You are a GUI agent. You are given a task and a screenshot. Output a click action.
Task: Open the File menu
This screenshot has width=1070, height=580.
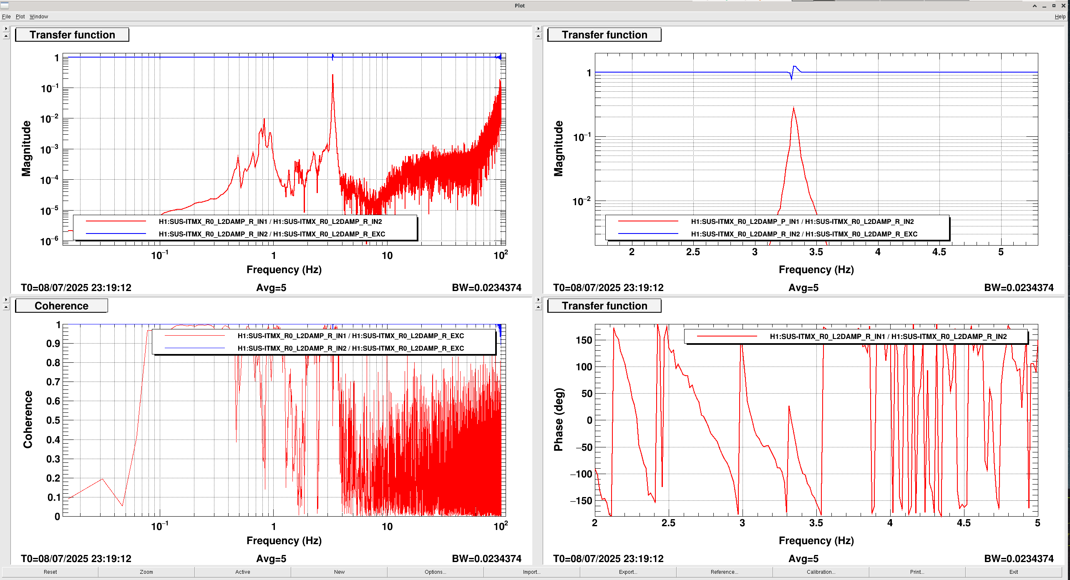click(6, 17)
